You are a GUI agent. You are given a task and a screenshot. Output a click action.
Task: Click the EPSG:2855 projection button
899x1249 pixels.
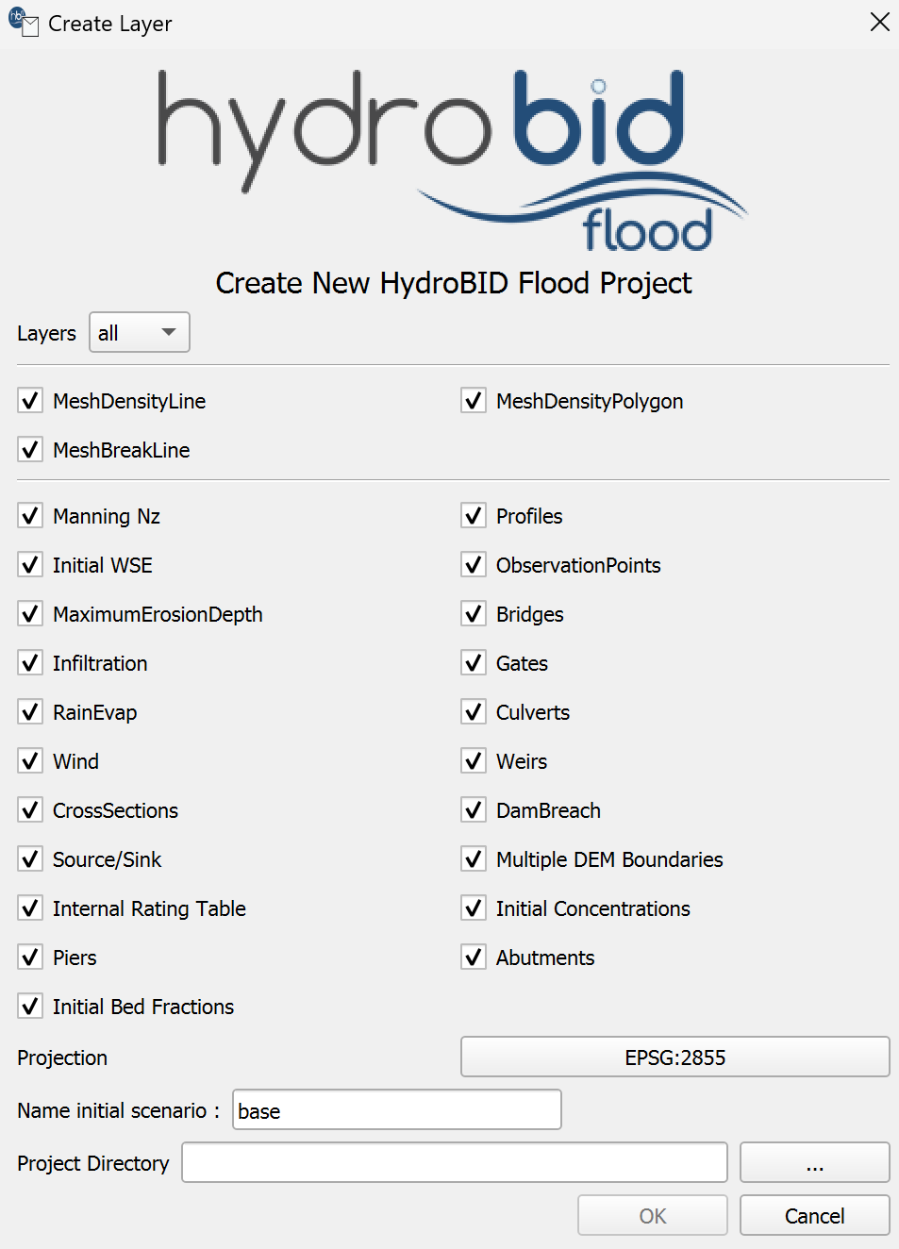click(674, 1057)
